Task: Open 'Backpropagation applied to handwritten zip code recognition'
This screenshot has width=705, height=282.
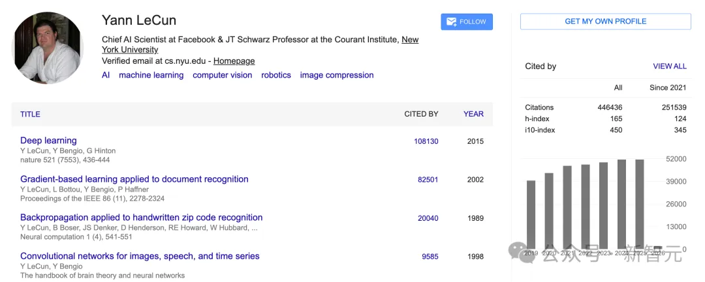Action: (141, 218)
